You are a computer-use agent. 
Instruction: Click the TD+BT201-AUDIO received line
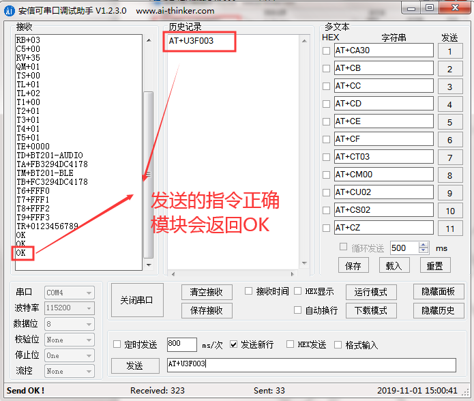(x=50, y=155)
